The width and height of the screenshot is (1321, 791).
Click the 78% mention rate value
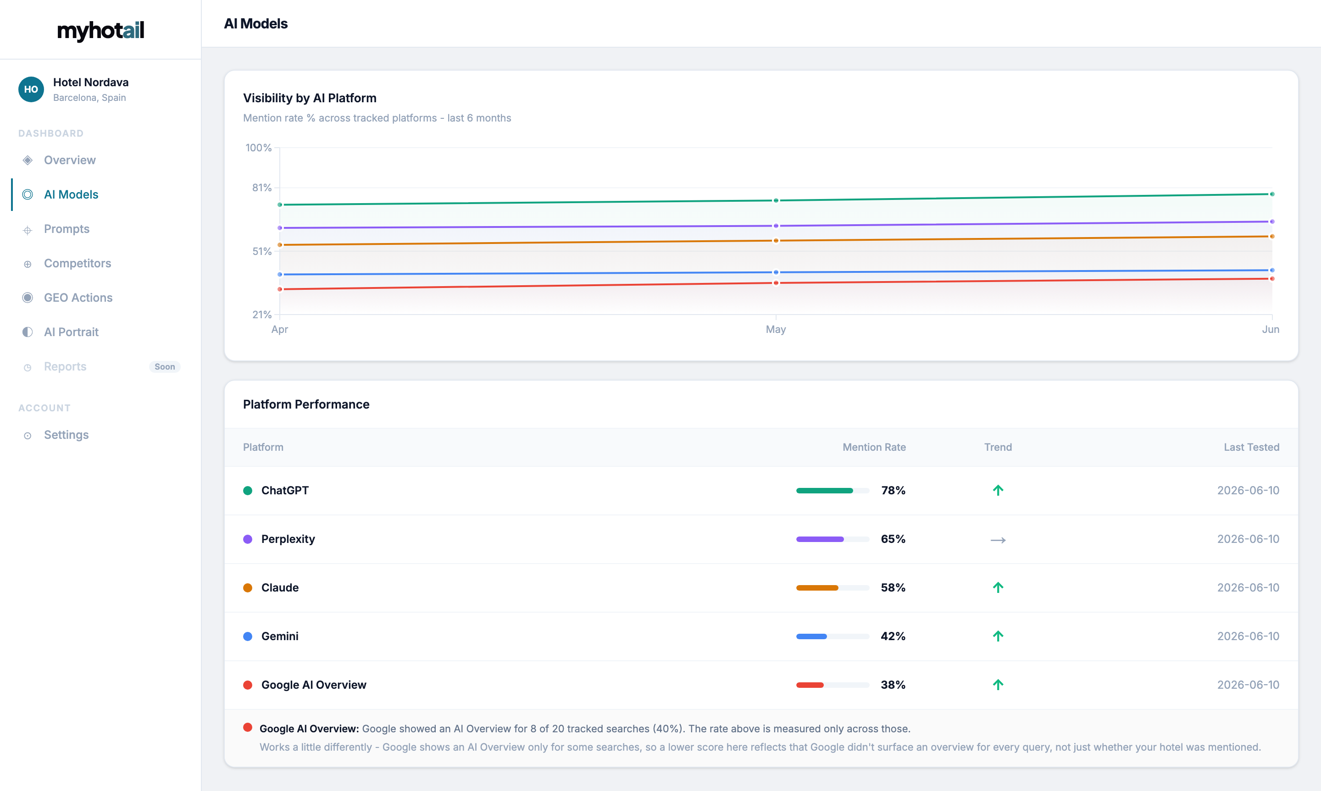tap(893, 490)
